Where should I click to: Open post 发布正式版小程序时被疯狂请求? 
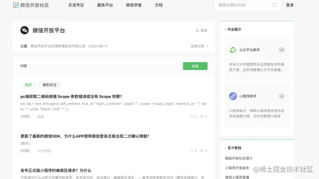point(56,171)
